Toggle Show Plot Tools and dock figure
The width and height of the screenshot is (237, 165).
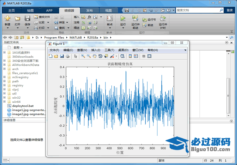point(149,56)
